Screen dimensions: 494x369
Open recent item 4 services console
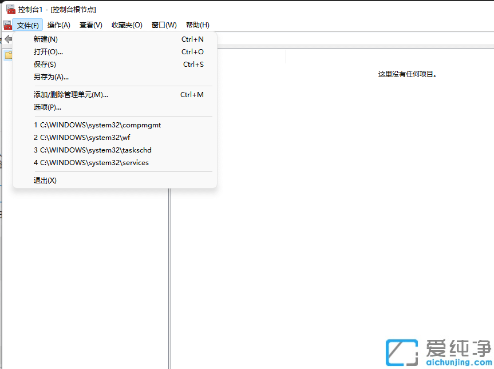coord(92,162)
